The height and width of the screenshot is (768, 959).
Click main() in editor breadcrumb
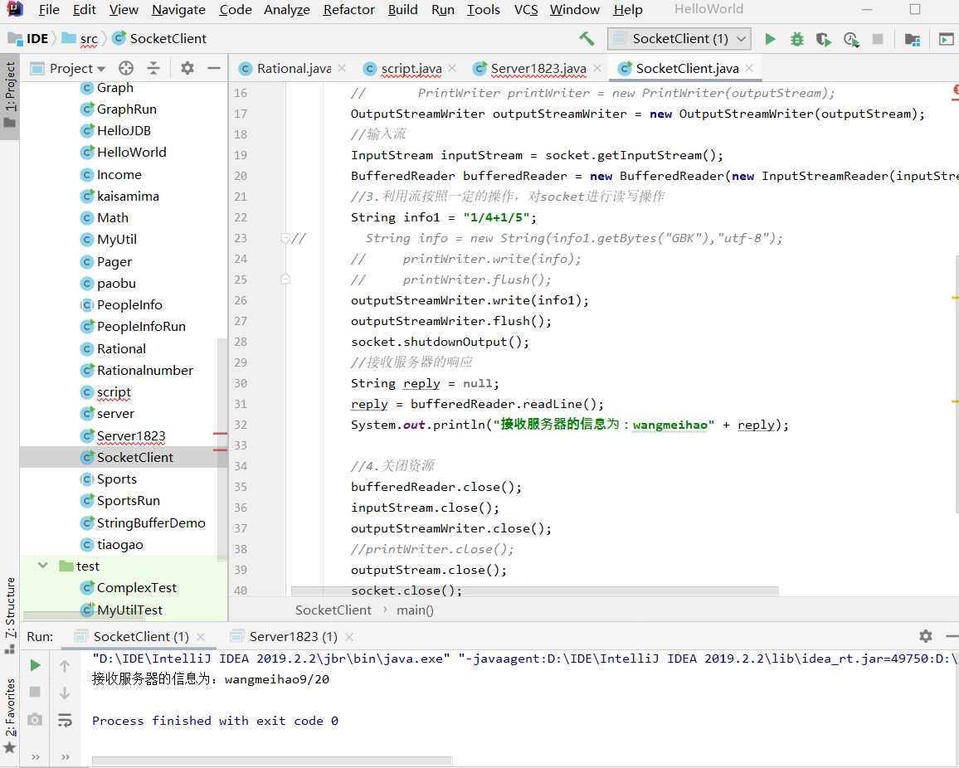415,610
